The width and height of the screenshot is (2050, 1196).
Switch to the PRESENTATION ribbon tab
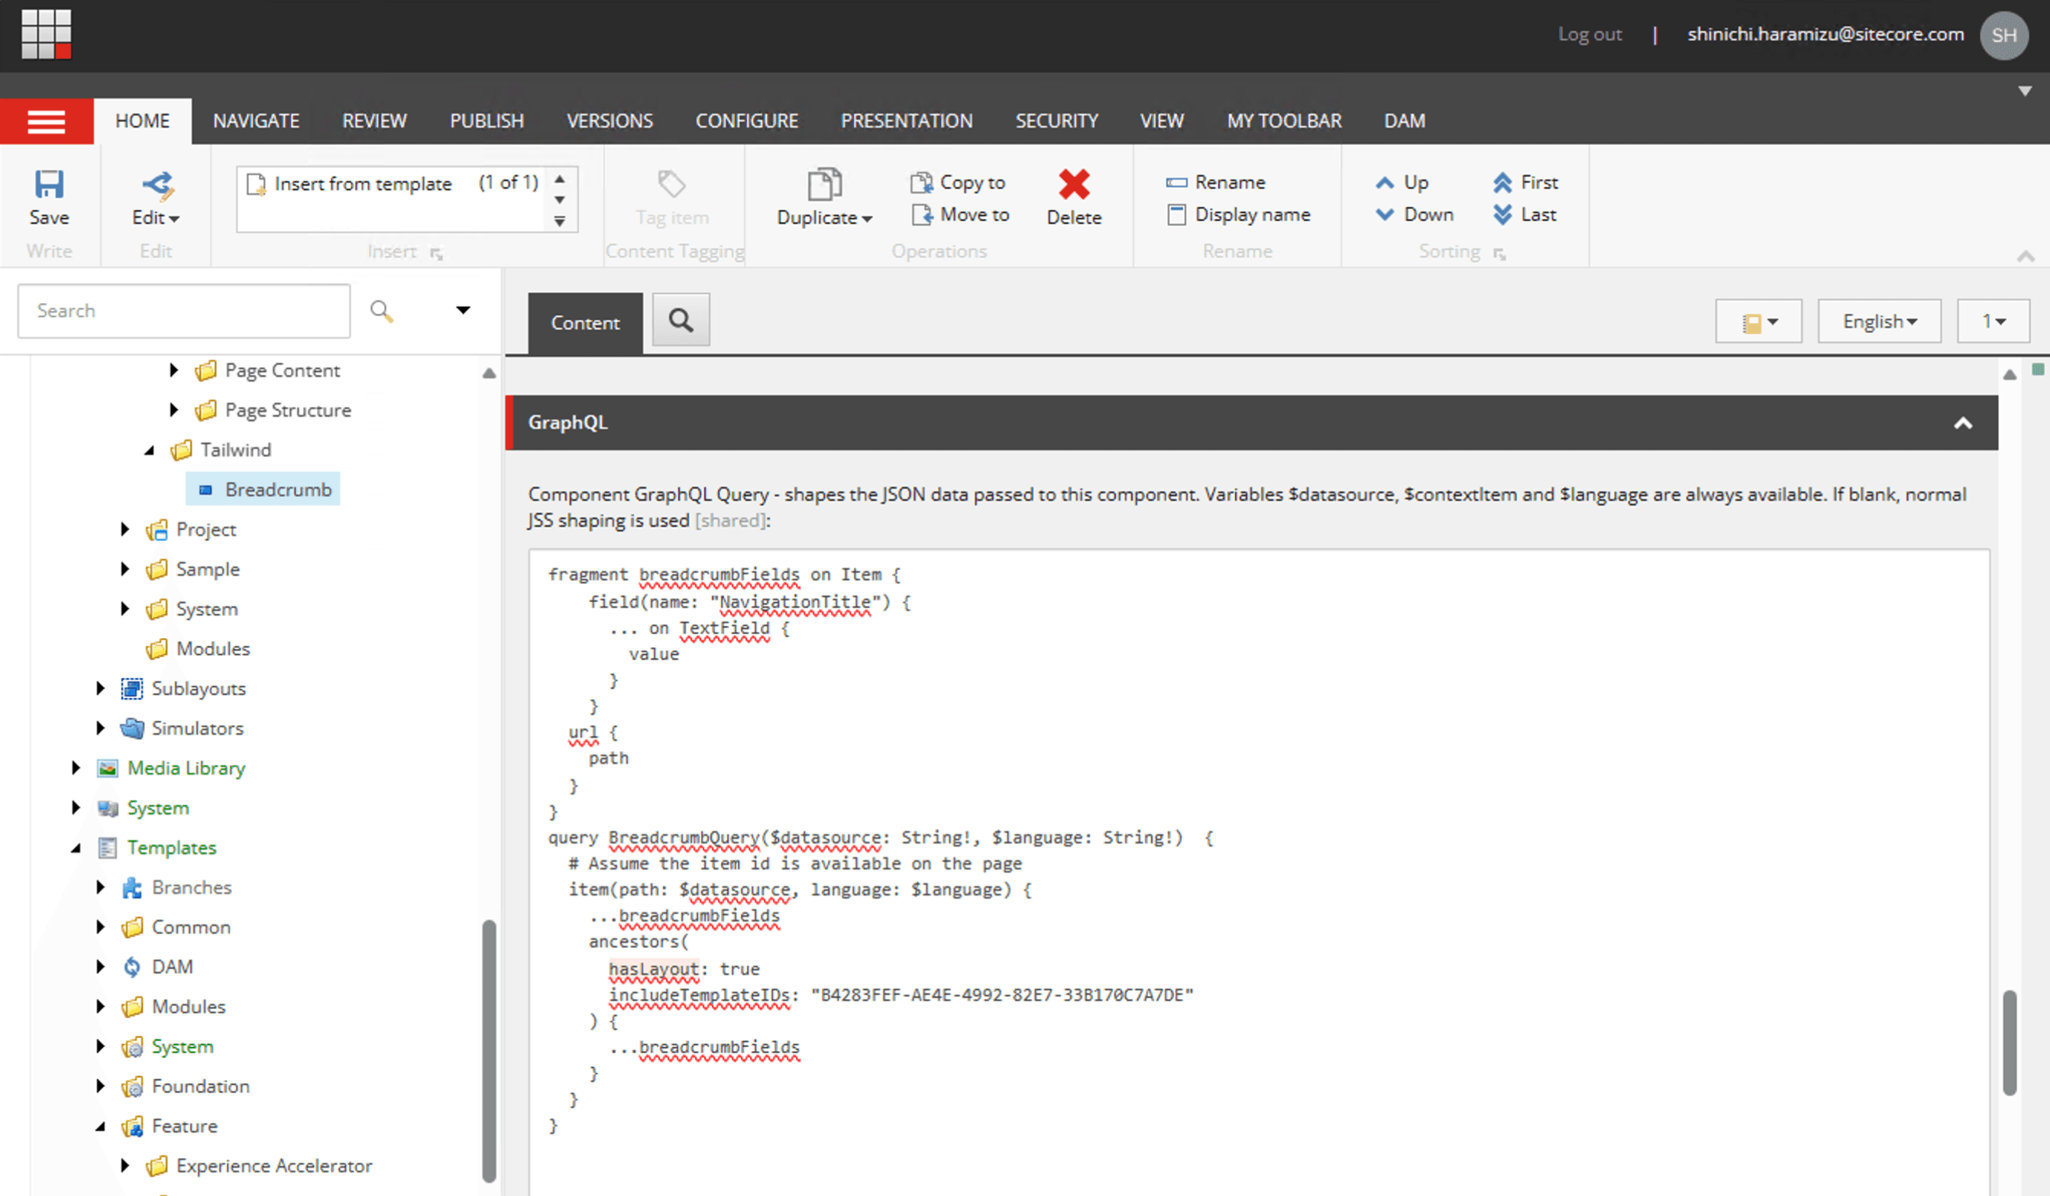click(906, 121)
